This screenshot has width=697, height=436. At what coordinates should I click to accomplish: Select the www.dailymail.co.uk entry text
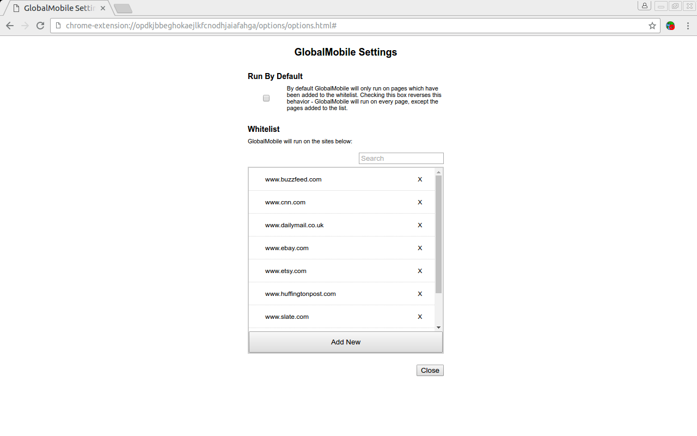(294, 225)
